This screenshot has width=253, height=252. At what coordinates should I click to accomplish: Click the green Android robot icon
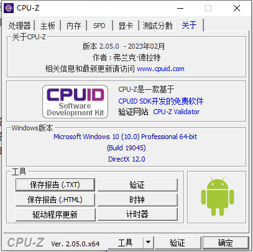click(x=218, y=196)
